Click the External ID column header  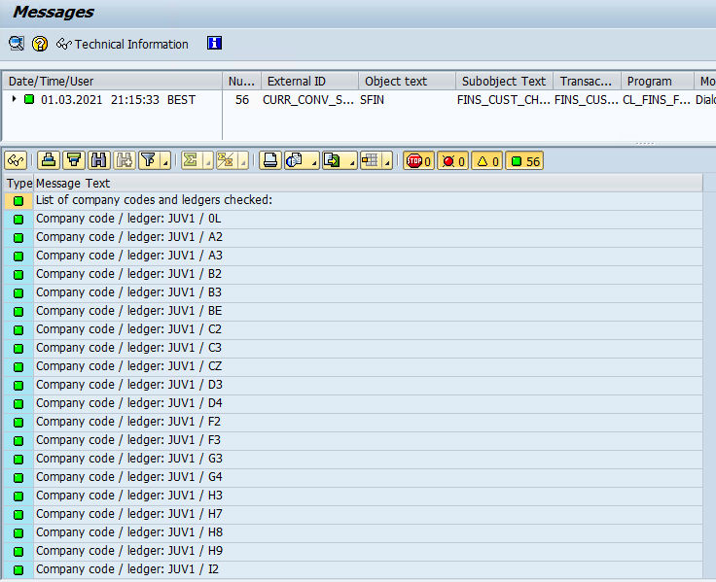[310, 81]
